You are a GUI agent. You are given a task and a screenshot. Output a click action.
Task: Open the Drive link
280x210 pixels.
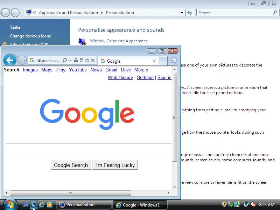126,70
